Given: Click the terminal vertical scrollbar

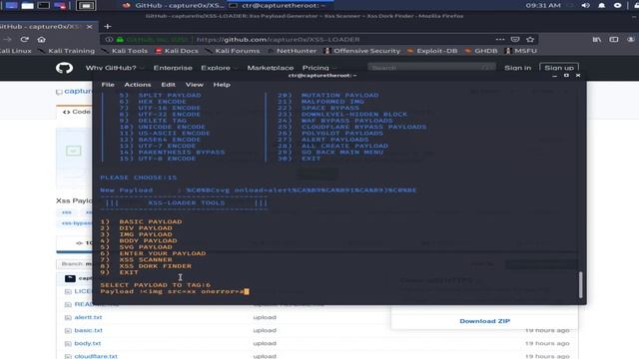Looking at the screenshot, I should (580, 284).
